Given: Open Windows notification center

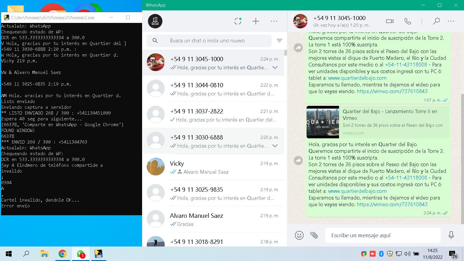Looking at the screenshot, I should tap(453, 254).
